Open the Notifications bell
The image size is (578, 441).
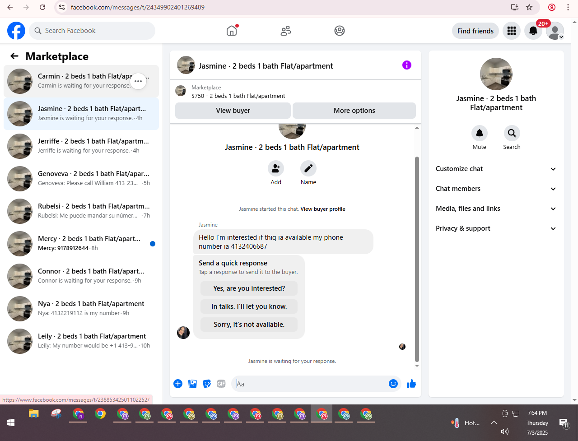(x=533, y=31)
